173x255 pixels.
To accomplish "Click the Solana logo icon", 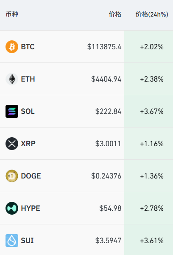I will (12, 111).
